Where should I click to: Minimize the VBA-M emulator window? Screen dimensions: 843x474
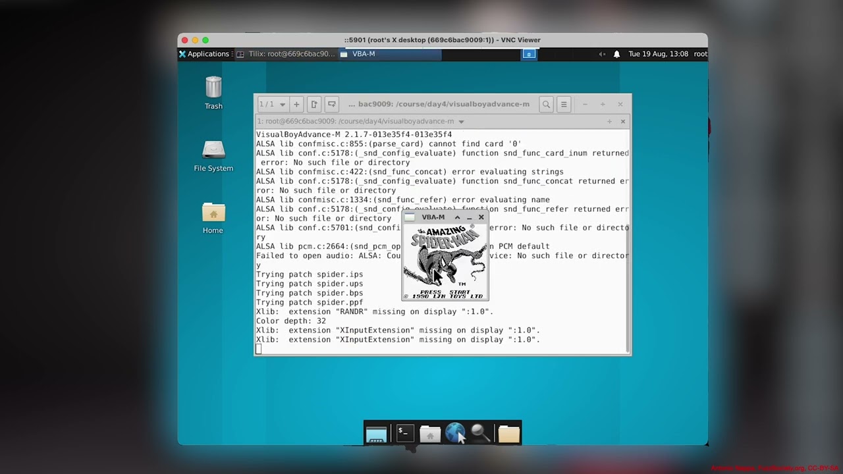click(469, 217)
